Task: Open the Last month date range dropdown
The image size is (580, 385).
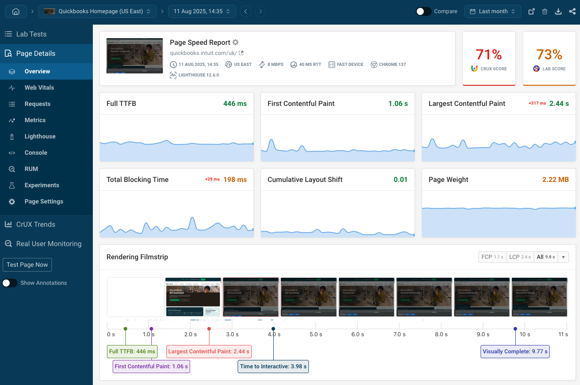Action: [x=492, y=11]
